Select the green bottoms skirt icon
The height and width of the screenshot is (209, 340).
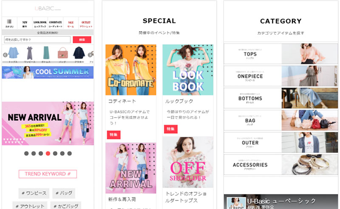[46, 53]
